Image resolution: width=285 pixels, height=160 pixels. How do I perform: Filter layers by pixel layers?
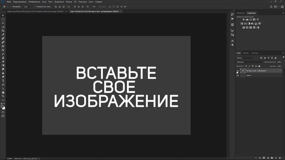tap(261, 58)
